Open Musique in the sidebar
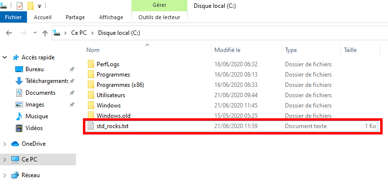Image resolution: width=388 pixels, height=187 pixels. tap(37, 116)
